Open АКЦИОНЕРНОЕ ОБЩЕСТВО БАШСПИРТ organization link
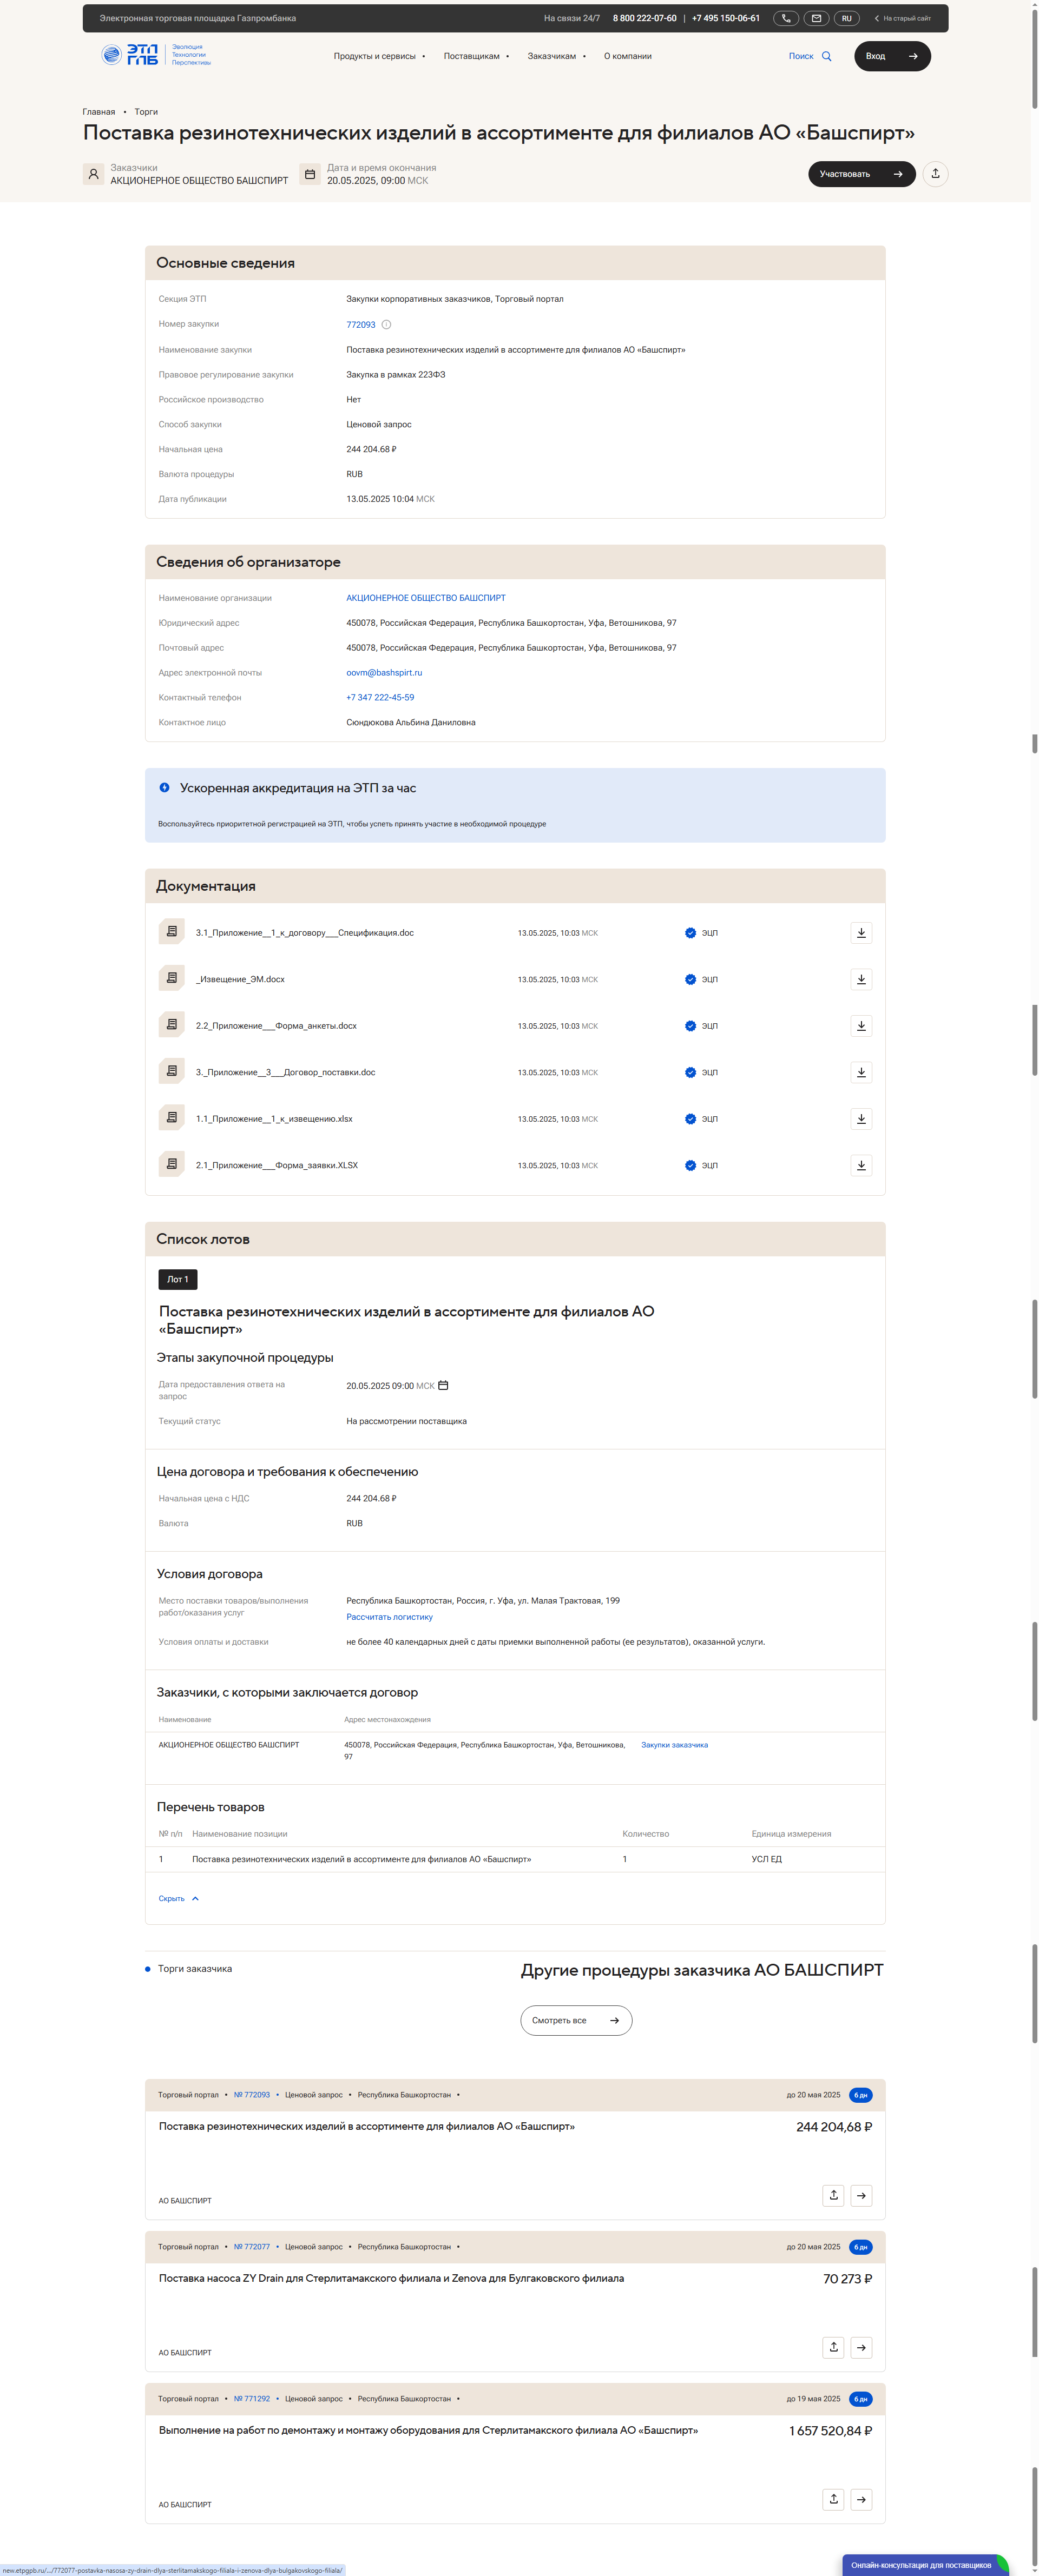 (425, 598)
